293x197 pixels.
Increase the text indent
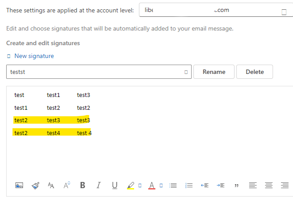(x=220, y=185)
